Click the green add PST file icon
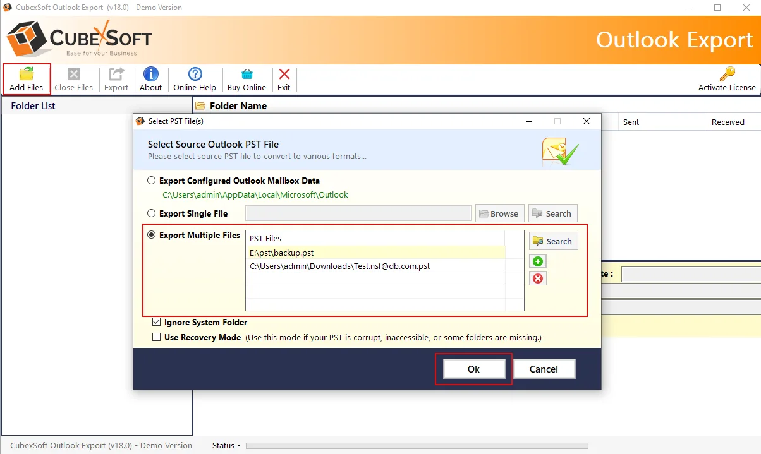Screen dimensions: 761x454 point(538,261)
